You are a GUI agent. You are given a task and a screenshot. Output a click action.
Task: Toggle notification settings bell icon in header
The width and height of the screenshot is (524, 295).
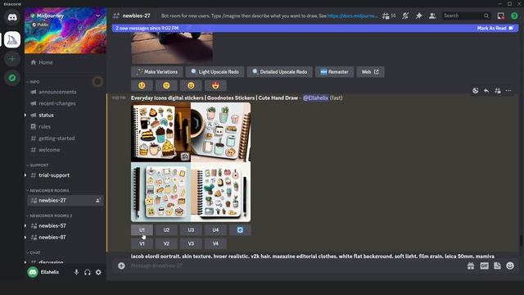[405, 16]
